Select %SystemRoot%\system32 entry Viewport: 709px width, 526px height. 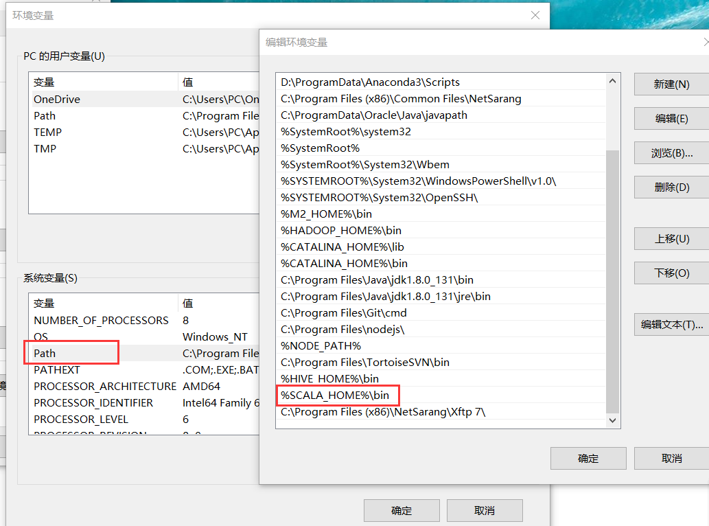(x=441, y=132)
